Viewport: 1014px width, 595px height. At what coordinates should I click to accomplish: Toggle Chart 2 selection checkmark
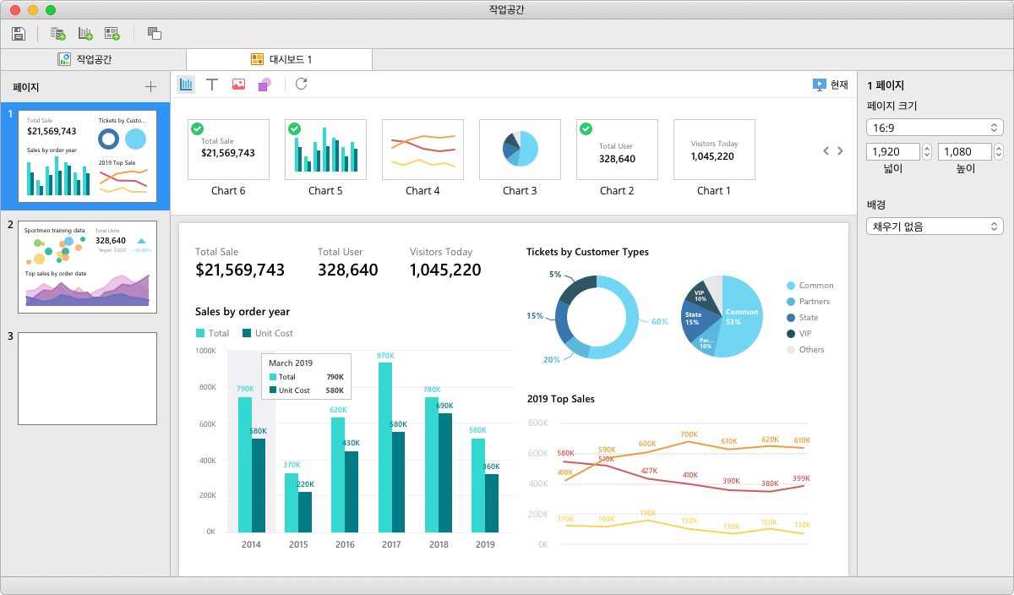(586, 128)
